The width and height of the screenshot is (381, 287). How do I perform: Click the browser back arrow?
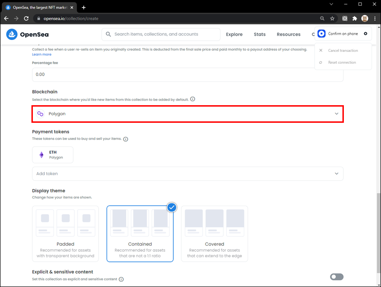(6, 19)
